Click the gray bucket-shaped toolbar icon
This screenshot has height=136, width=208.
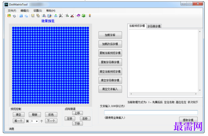coord(14,16)
